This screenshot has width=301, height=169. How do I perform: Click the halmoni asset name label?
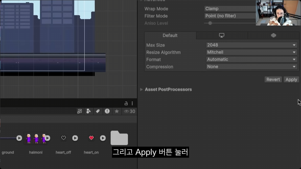[36, 152]
